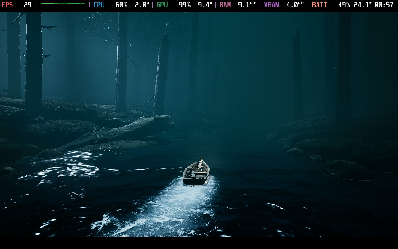Viewport: 398px width, 249px height.
Task: Click the character standing in the boat
Action: point(201,164)
